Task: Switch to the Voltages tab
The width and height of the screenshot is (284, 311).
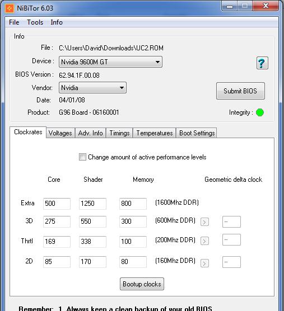Action: (x=60, y=133)
